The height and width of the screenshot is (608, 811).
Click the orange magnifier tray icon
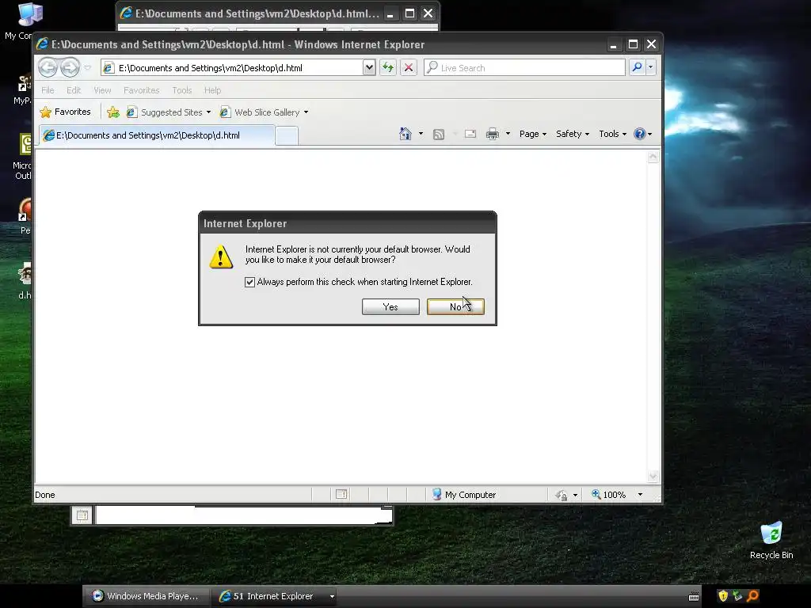pyautogui.click(x=753, y=596)
